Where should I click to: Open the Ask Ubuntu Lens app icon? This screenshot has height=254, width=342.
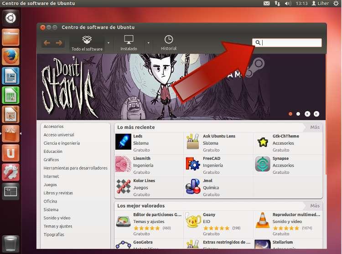point(192,142)
